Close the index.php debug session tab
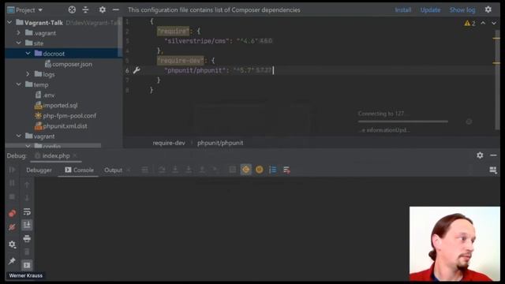The image size is (505, 284). click(x=75, y=156)
